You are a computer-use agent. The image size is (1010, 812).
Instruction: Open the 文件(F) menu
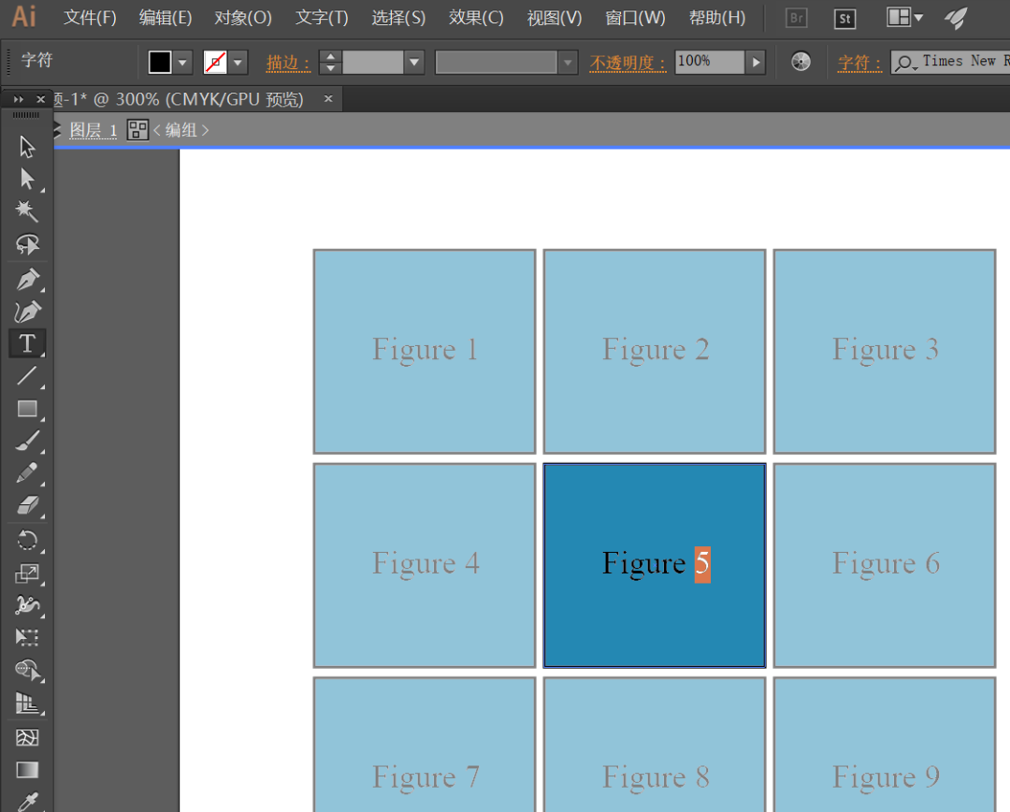pos(90,18)
